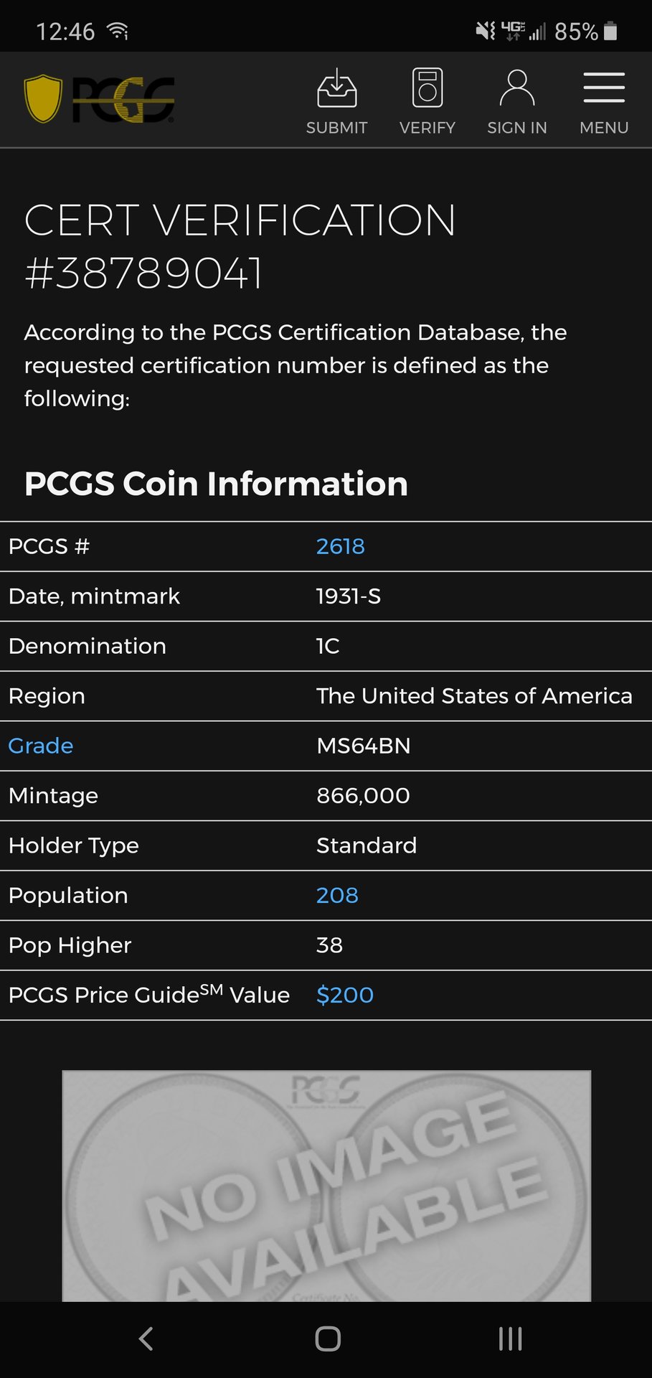
Task: Tap the Android home button
Action: point(328,1339)
